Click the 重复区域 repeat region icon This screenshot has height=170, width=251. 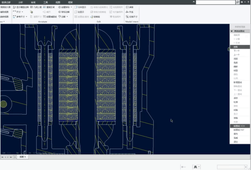(x=44, y=7)
